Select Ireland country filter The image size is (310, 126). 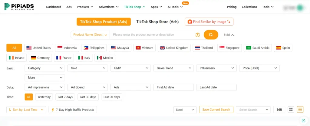[x=17, y=58]
